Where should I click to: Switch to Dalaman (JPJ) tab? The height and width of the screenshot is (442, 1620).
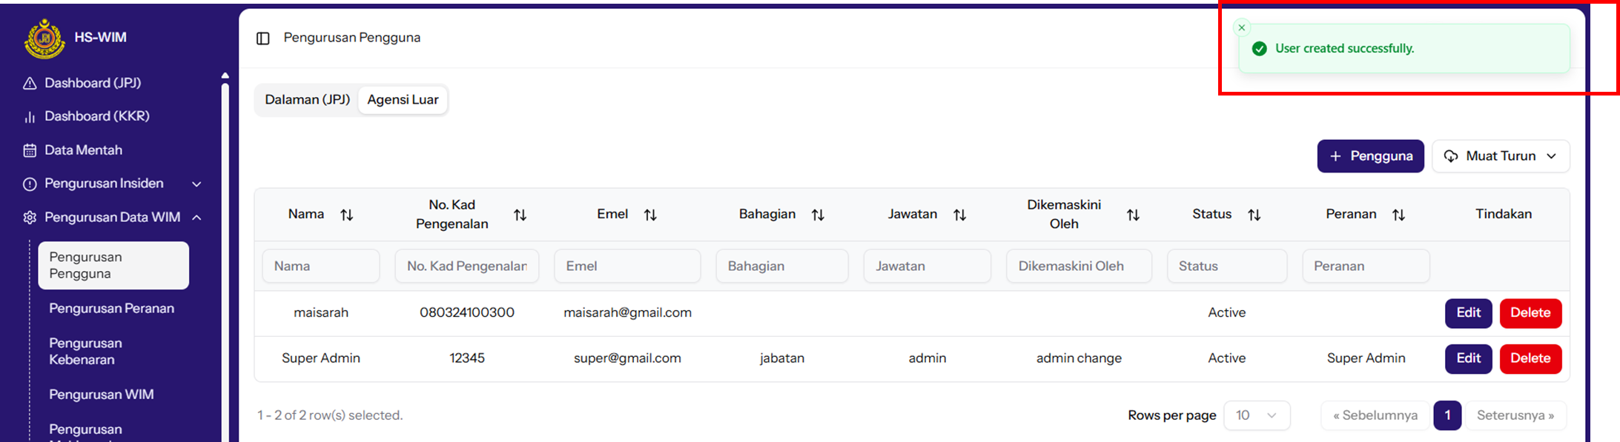(x=307, y=100)
